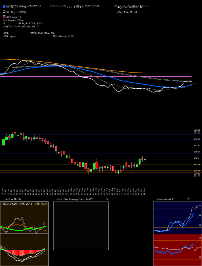The width and height of the screenshot is (202, 266).
Task: Click the 'Day Vol: 0 M' text
Action: (127, 12)
